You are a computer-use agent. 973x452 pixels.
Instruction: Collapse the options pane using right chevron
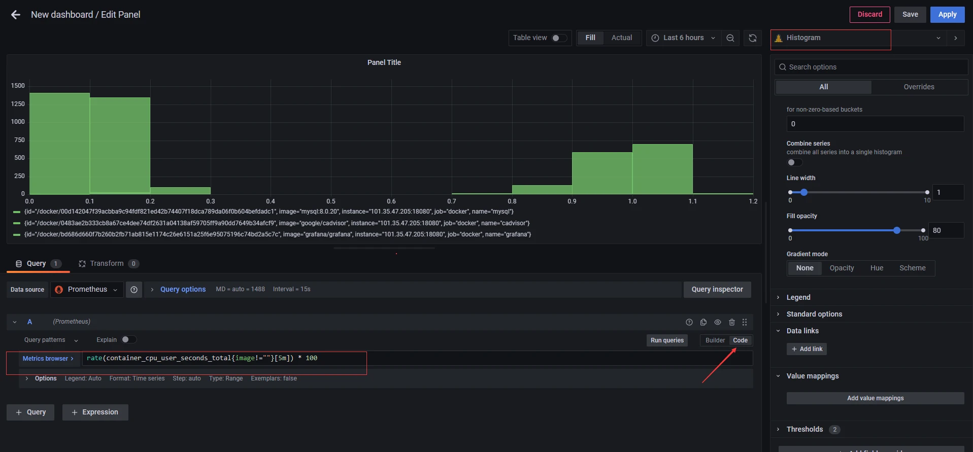point(956,38)
